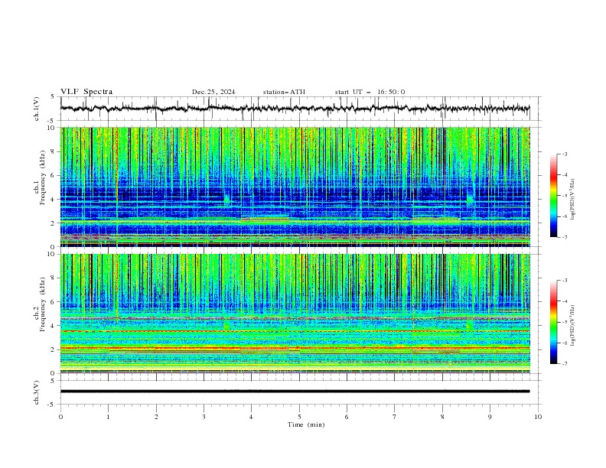The image size is (606, 468).
Task: Click the ch.1 "Frequency (kHz)" axis label
Action: (x=43, y=177)
